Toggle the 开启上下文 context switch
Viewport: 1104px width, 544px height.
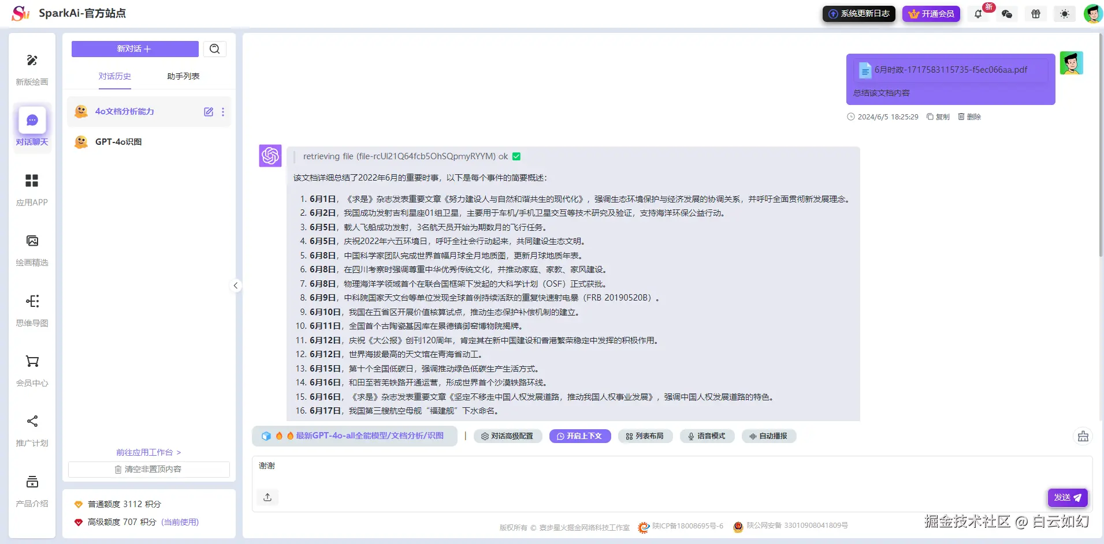click(x=580, y=436)
